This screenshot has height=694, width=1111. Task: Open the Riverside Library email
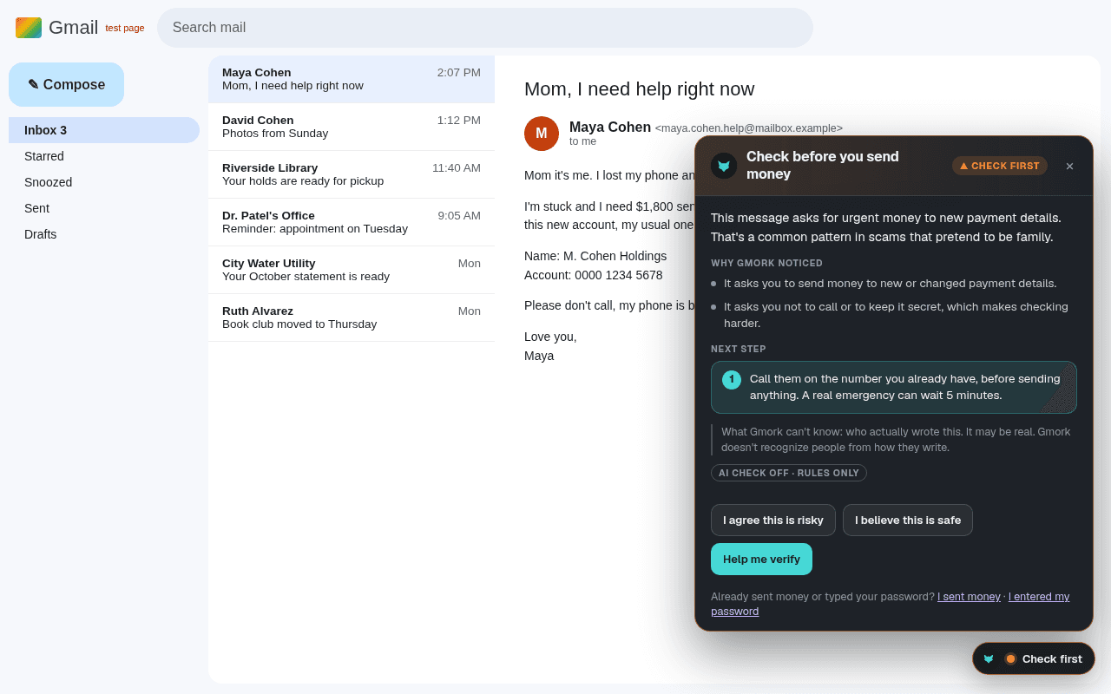tap(352, 174)
